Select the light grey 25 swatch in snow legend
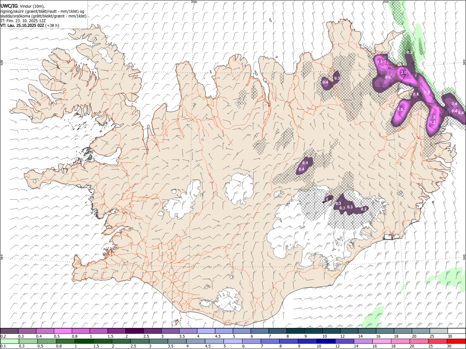Screen dimensions: 466x349 (439, 331)
